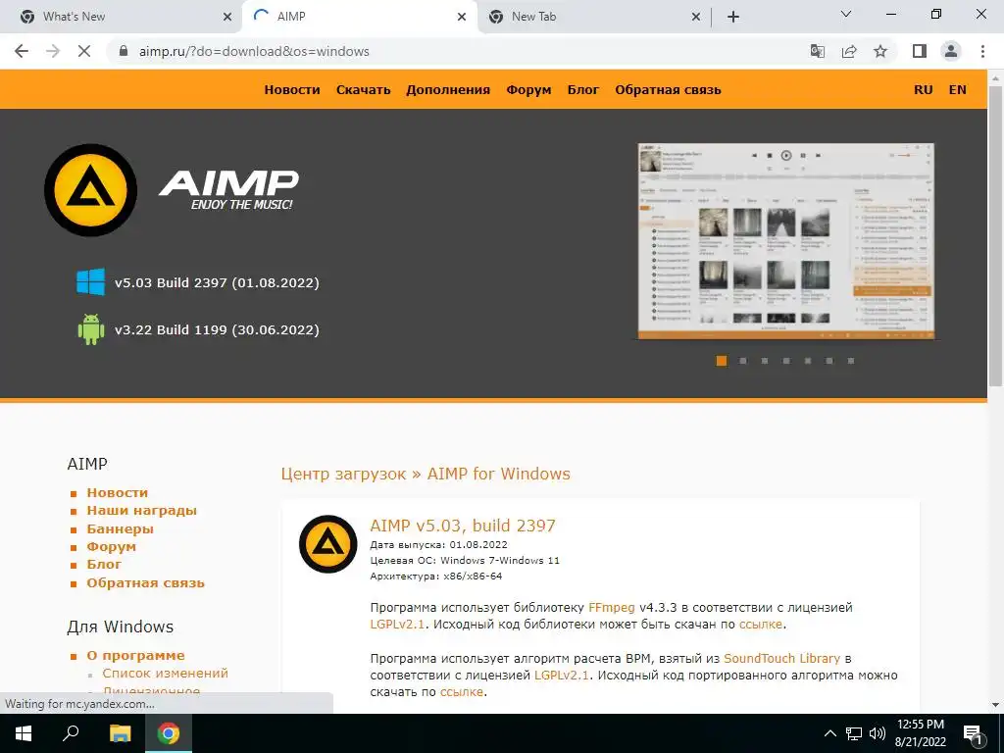Click the browser back arrow
Viewport: 1004px width, 753px height.
click(22, 51)
